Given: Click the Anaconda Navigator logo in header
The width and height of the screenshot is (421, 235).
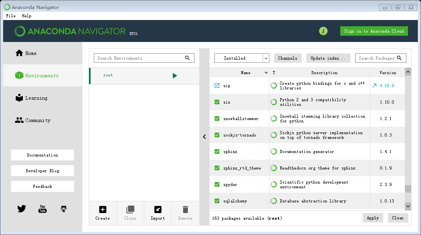Looking at the screenshot, I should 70,31.
